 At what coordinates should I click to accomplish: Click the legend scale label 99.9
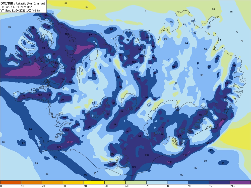tap(232, 186)
